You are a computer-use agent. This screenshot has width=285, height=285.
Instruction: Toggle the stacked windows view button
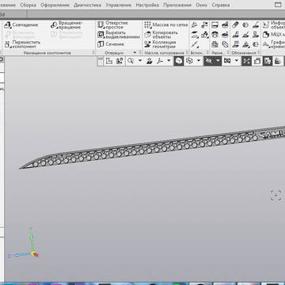257,61
